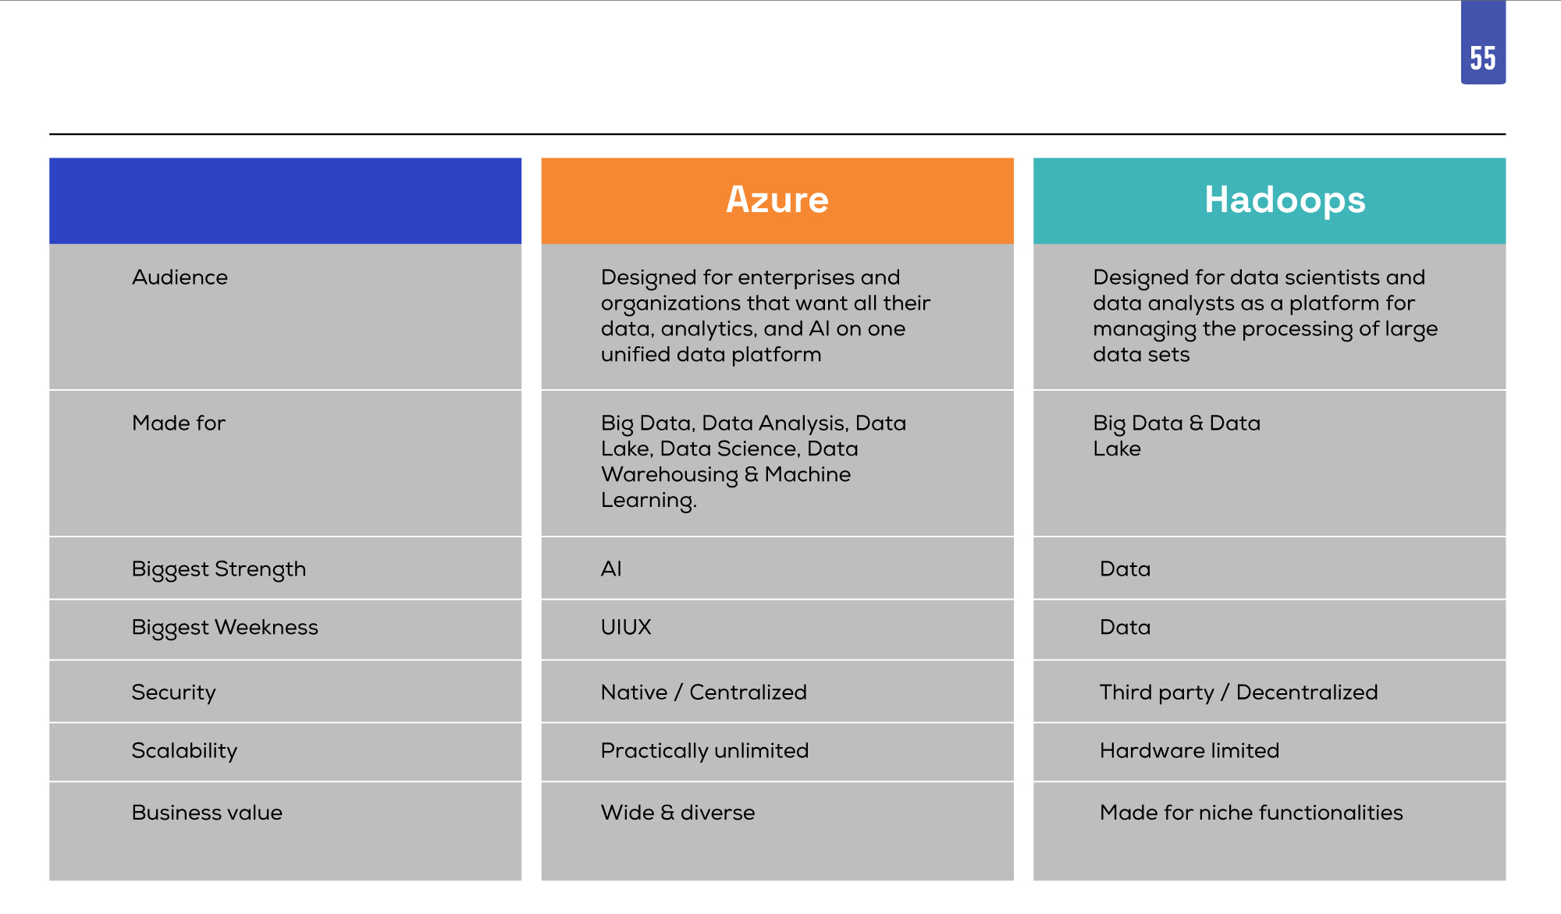1561x914 pixels.
Task: Click the blank blue header cell
Action: click(x=285, y=200)
